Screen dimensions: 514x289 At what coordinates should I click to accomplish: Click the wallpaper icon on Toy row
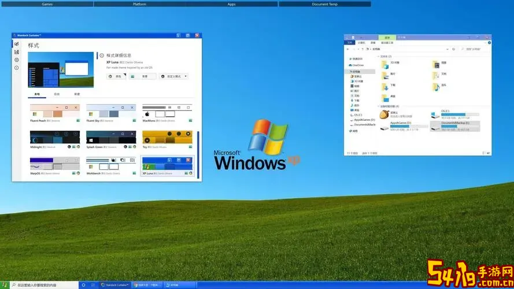190,147
